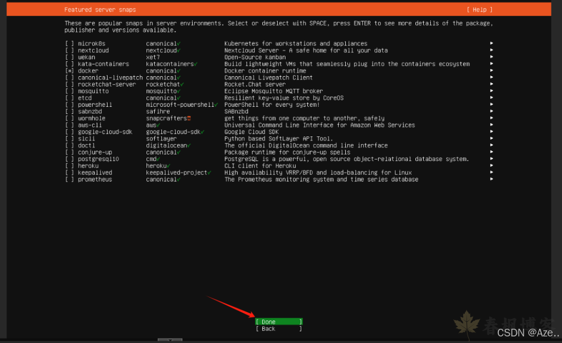Select the keepalived snap checkbox
562x343 pixels.
(x=70, y=173)
